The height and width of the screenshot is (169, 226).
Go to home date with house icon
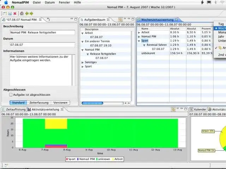point(22,13)
